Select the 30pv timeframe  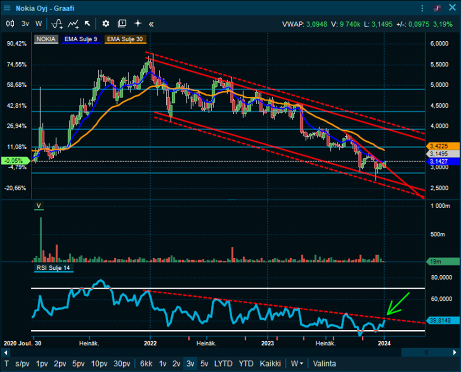point(122,364)
